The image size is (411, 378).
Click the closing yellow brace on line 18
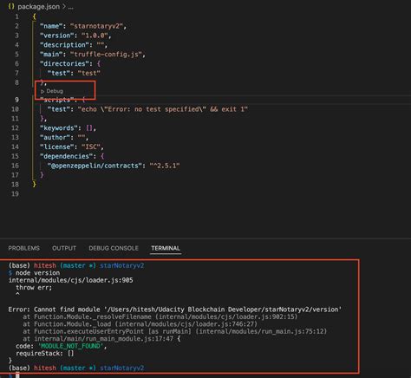click(35, 184)
